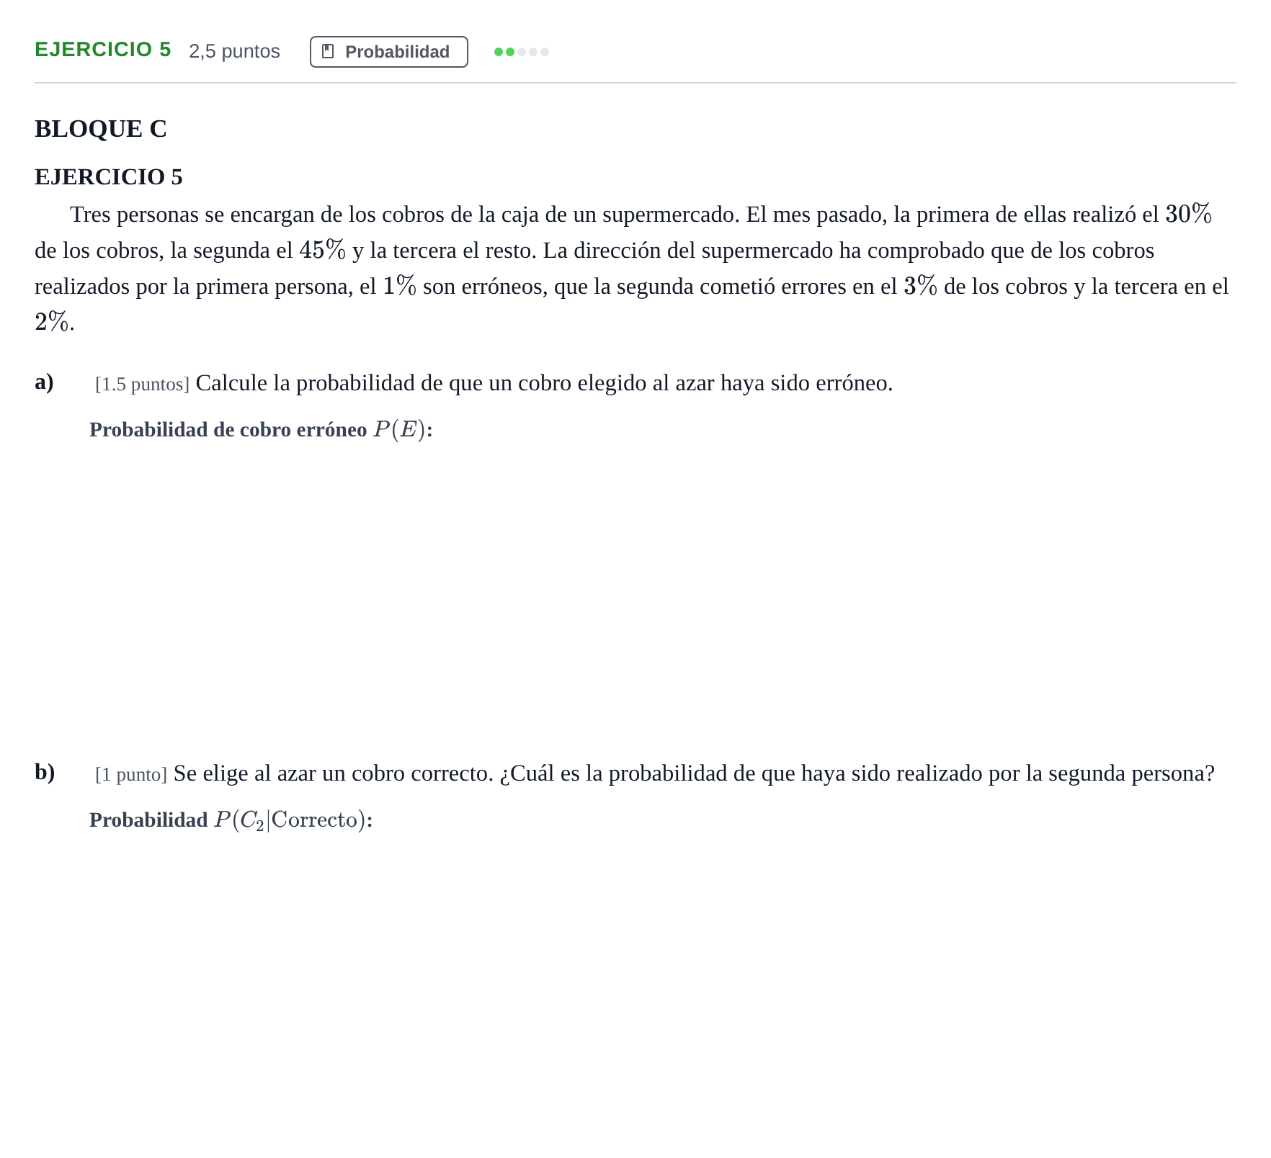Click the bold black EJERCICIO 5 subheading
Viewport: 1271px width, 1158px height.
(x=109, y=177)
